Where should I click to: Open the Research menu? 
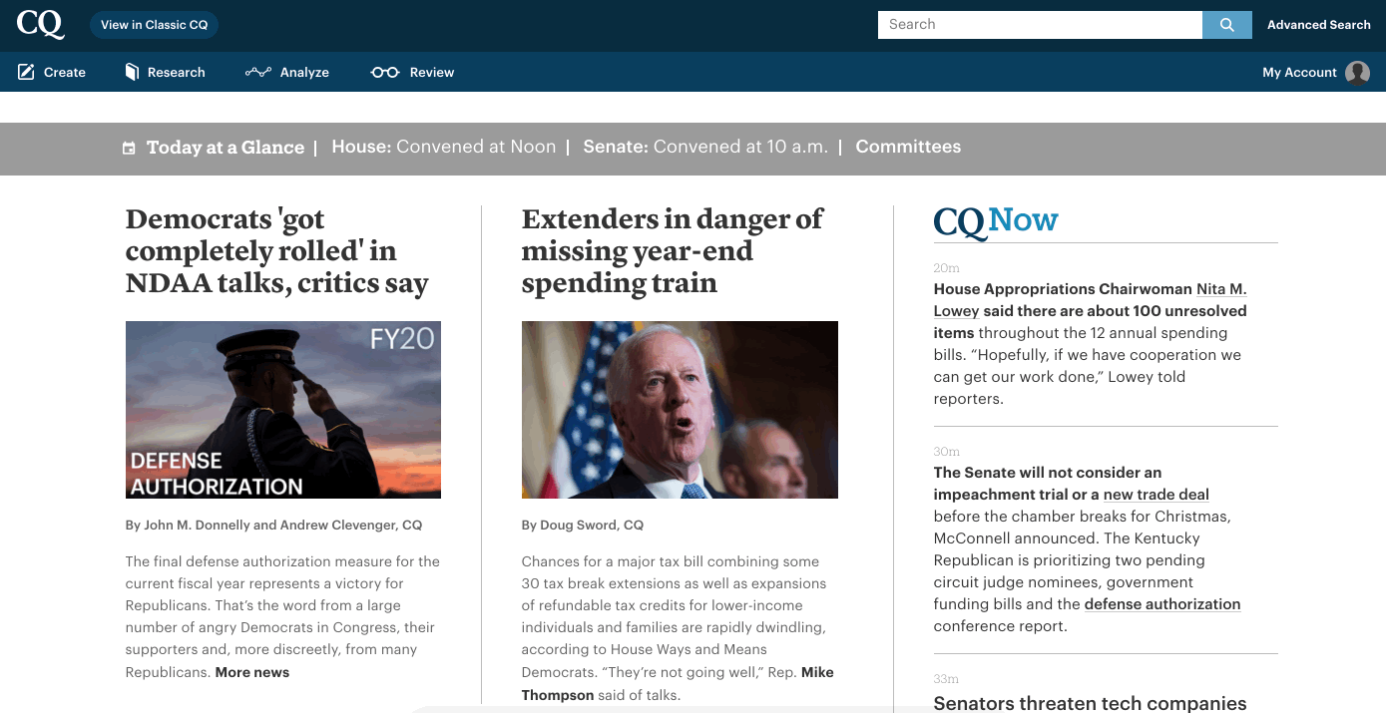(165, 72)
